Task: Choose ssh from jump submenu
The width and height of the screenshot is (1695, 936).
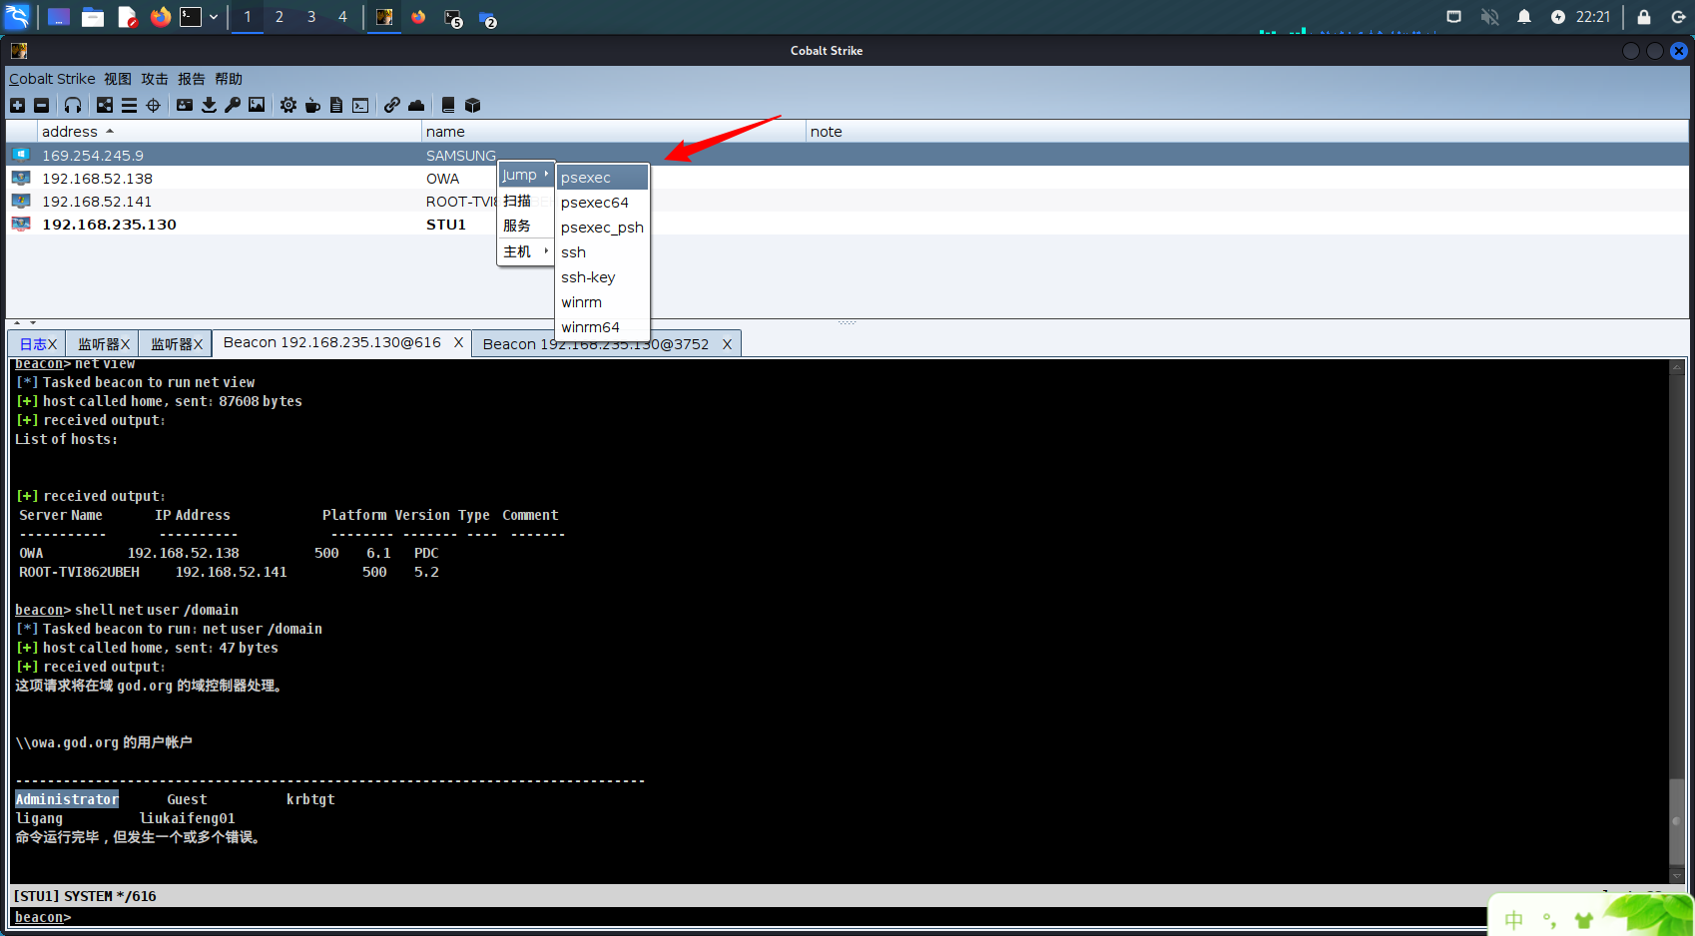Action: click(602, 252)
